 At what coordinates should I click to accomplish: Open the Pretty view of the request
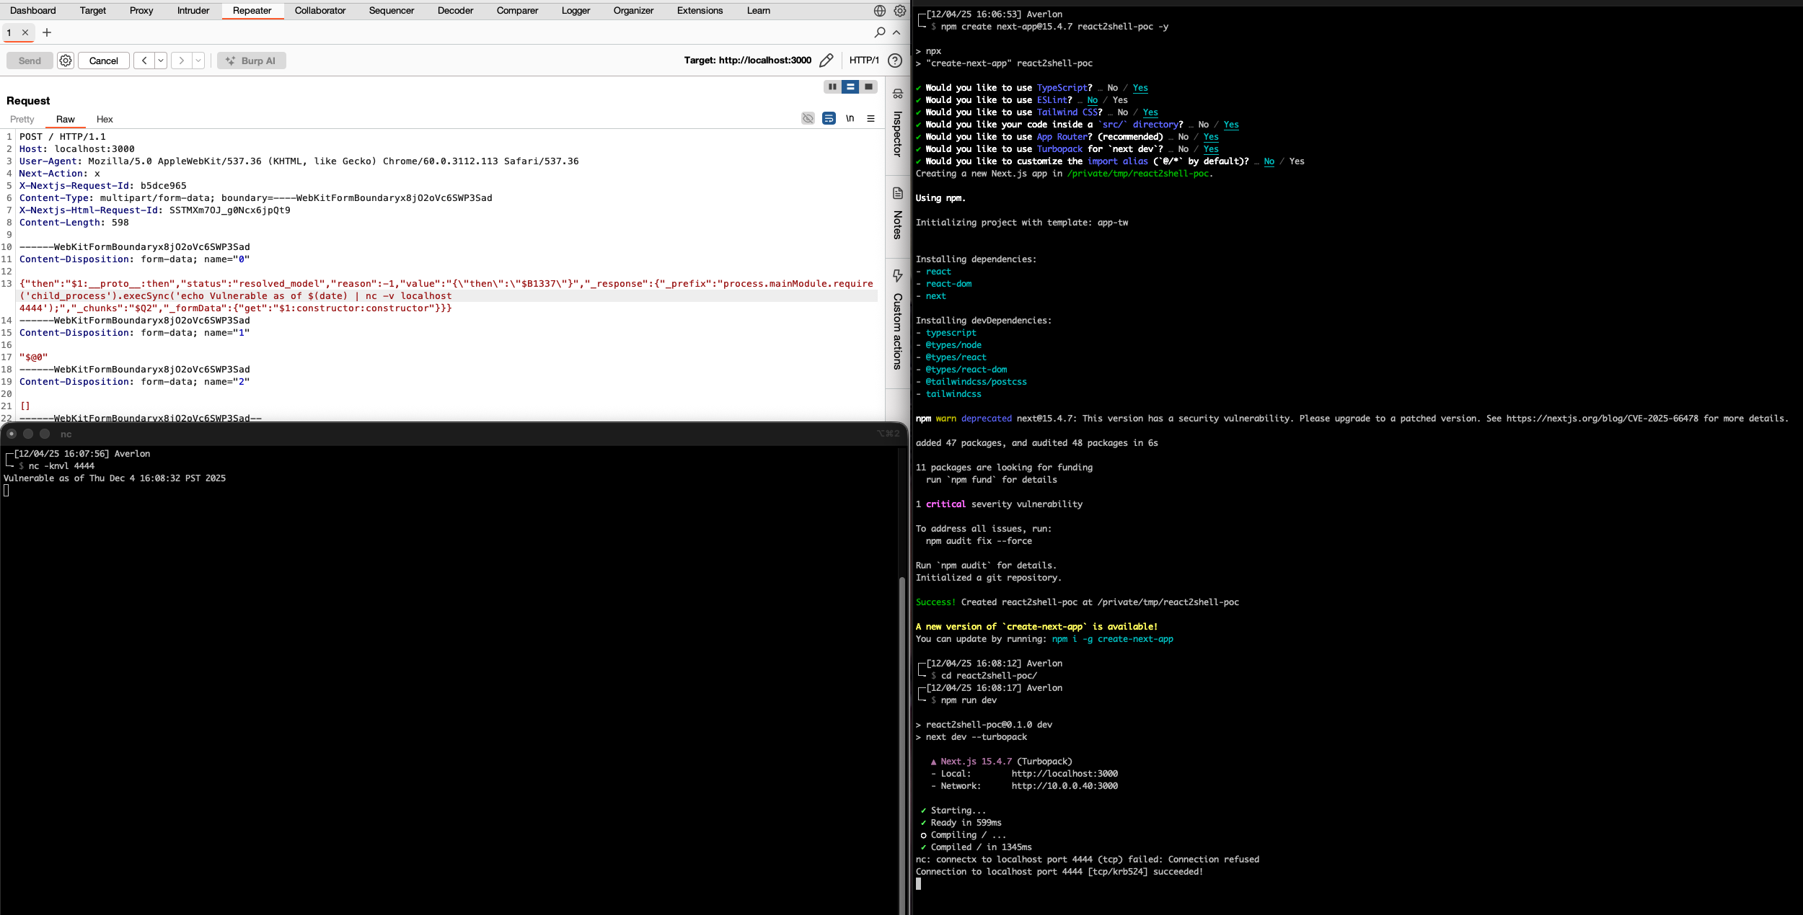tap(22, 119)
